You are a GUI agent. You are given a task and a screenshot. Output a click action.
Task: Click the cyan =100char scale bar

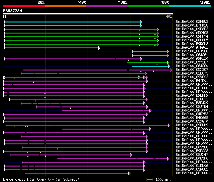point(149,179)
